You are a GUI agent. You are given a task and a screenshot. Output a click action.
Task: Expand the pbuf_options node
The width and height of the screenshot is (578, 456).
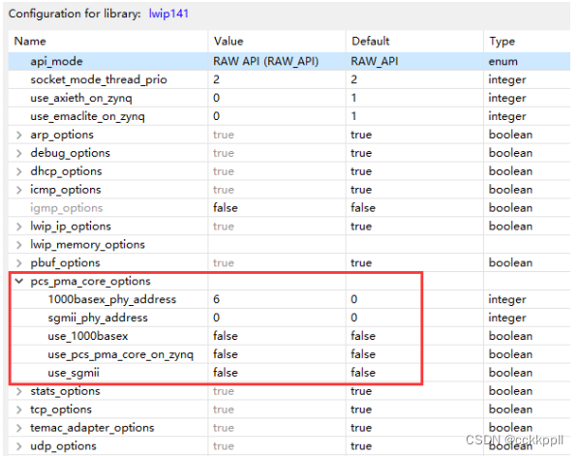(x=19, y=263)
